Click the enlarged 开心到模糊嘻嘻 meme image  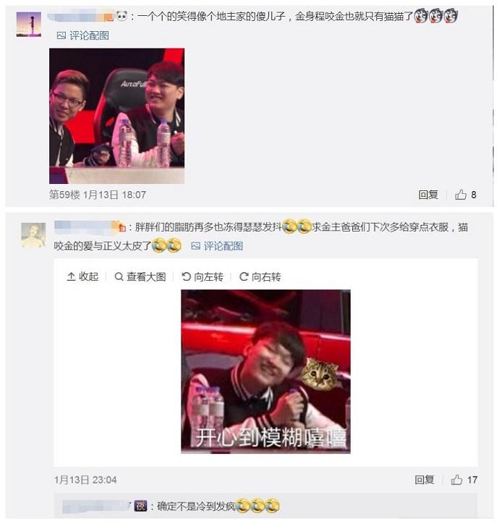click(265, 371)
